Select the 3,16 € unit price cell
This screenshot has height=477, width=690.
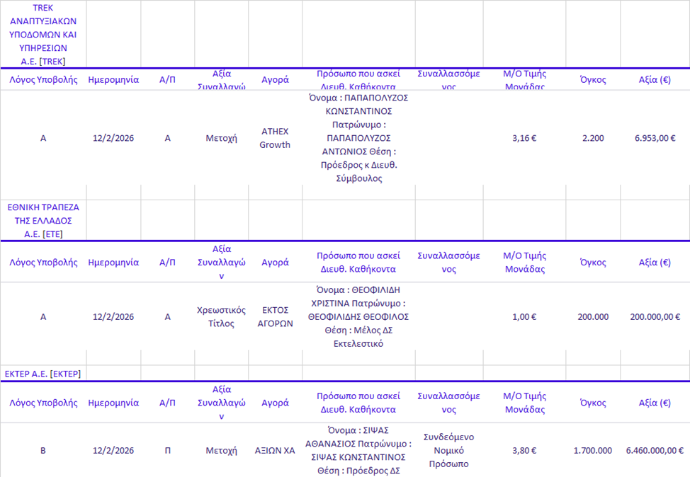(x=524, y=138)
